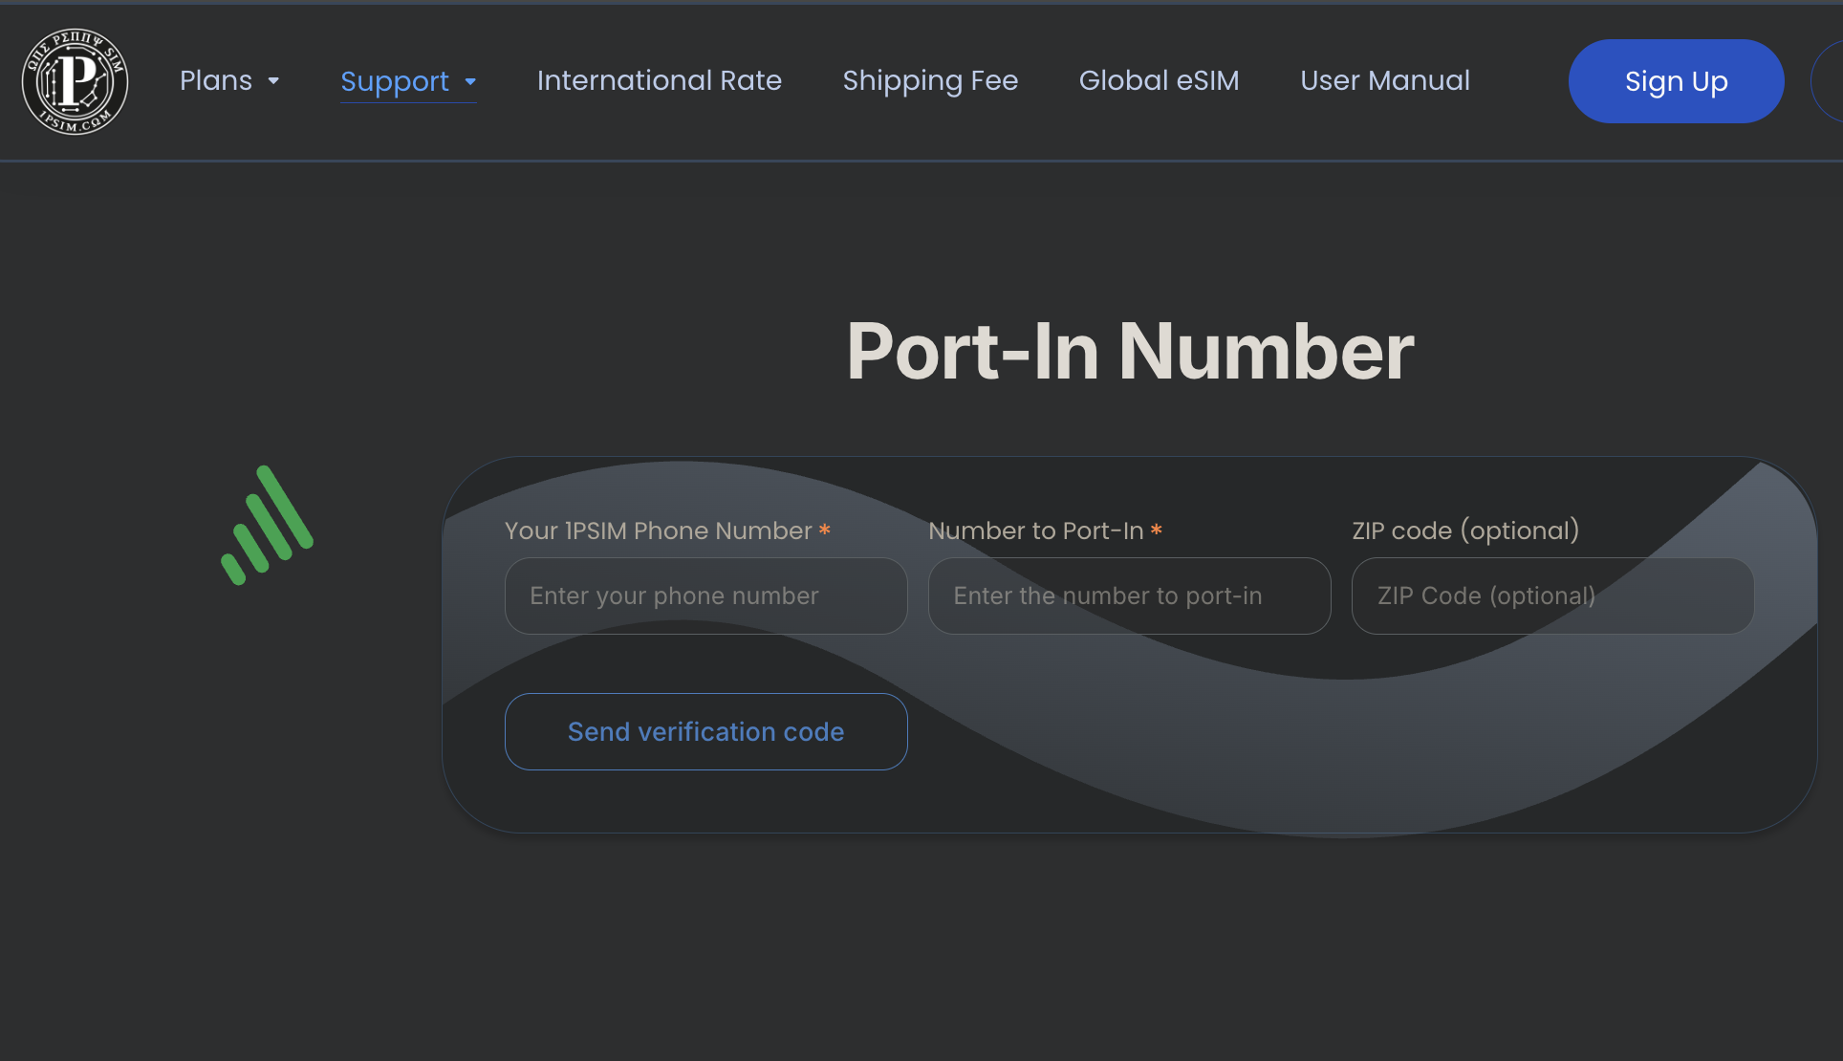Click Send verification code button

[705, 731]
